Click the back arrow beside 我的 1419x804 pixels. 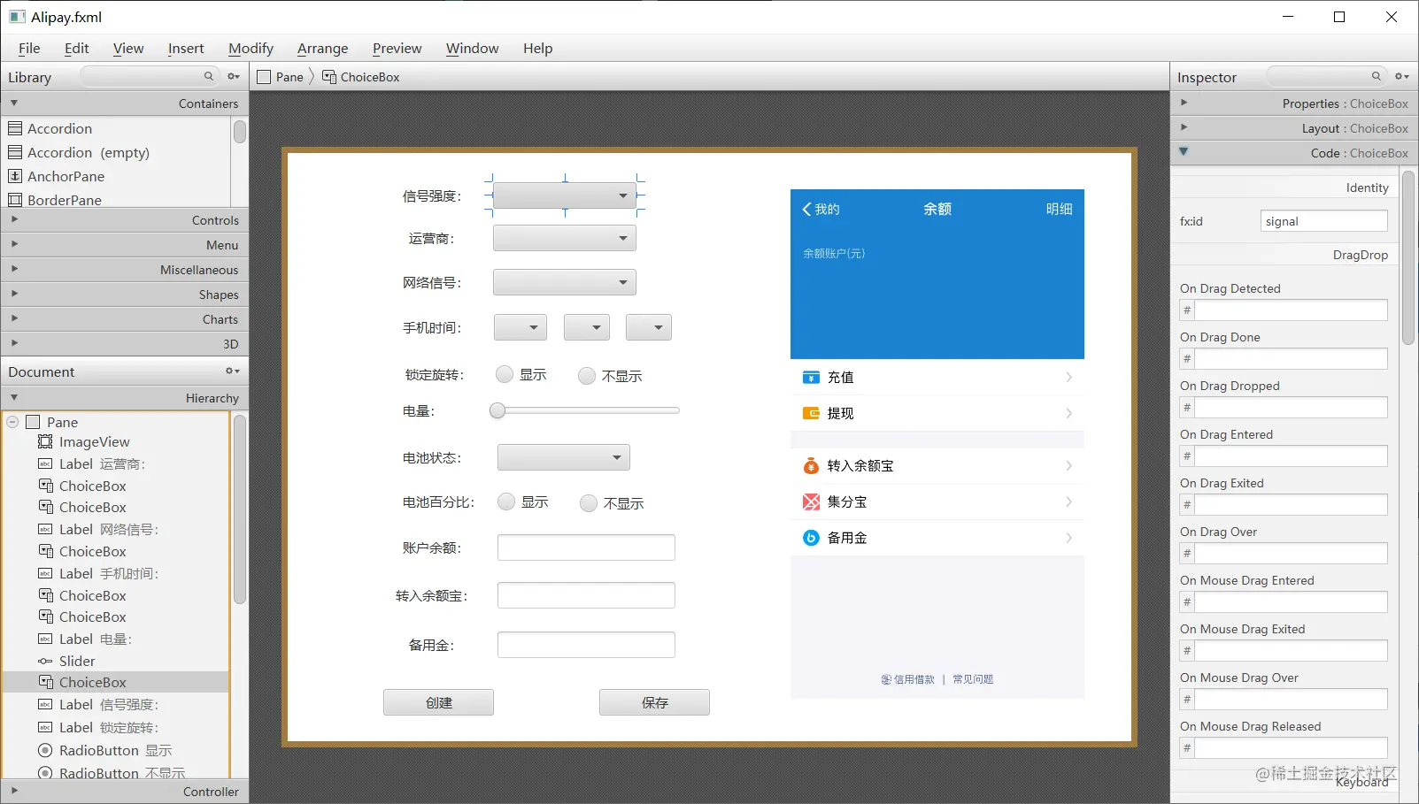[806, 210]
